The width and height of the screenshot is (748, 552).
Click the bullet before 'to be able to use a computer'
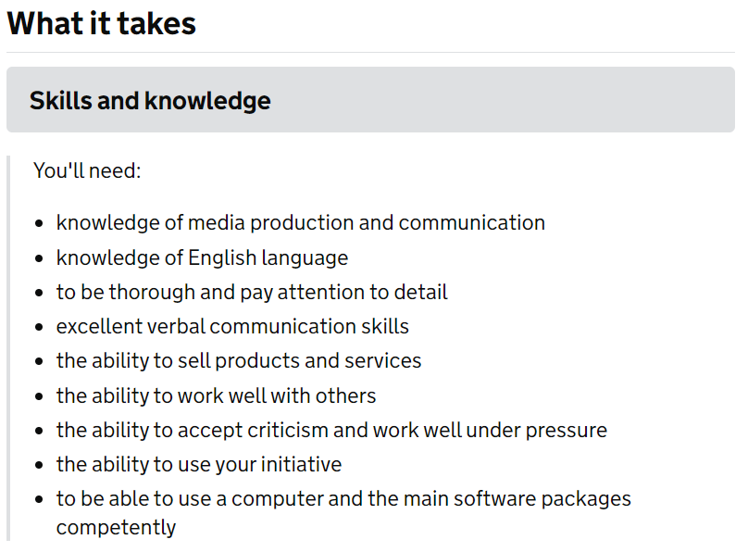point(39,499)
